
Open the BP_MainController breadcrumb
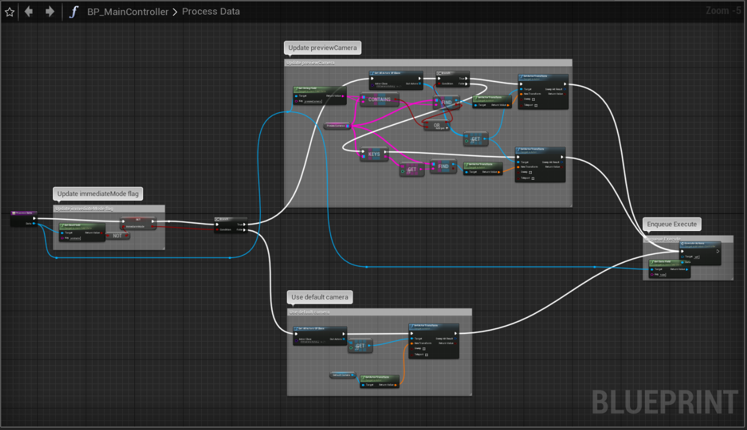(x=128, y=12)
